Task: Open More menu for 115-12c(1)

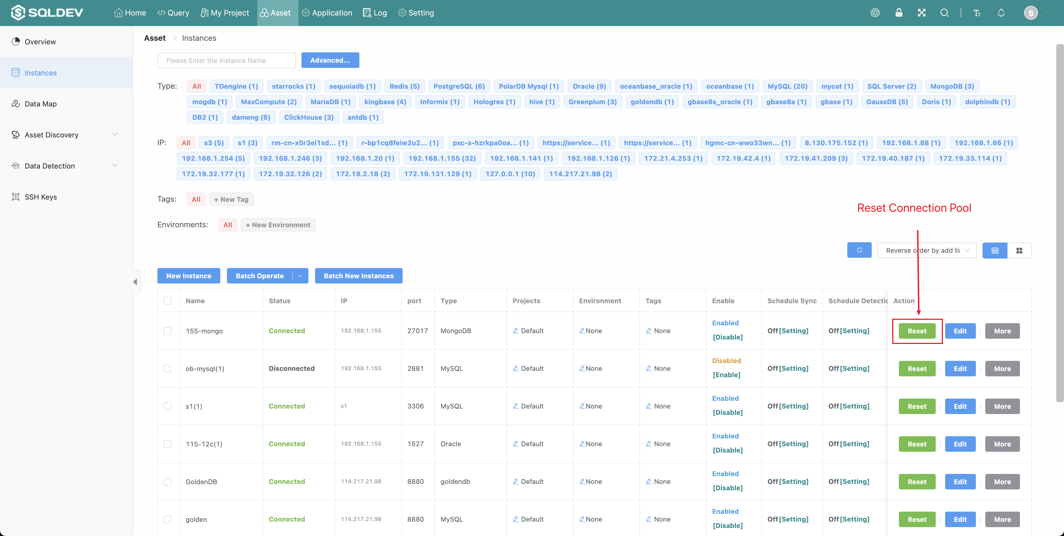Action: click(x=1002, y=444)
